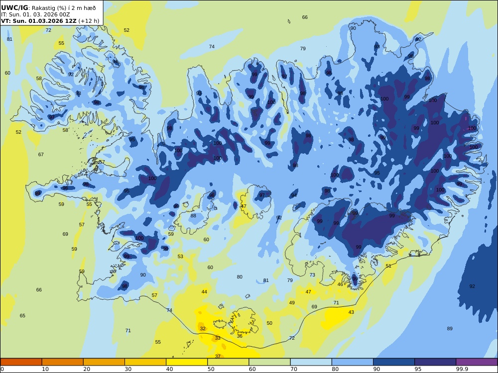Click the map value "37" above the legend
This screenshot has width=498, height=373.
tap(218, 357)
